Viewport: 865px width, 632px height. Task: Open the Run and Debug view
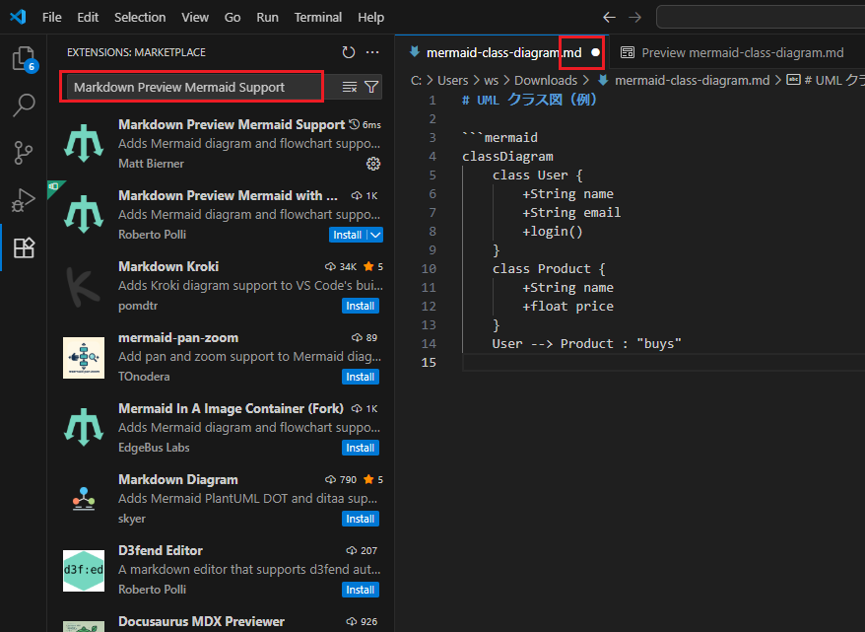coord(24,200)
